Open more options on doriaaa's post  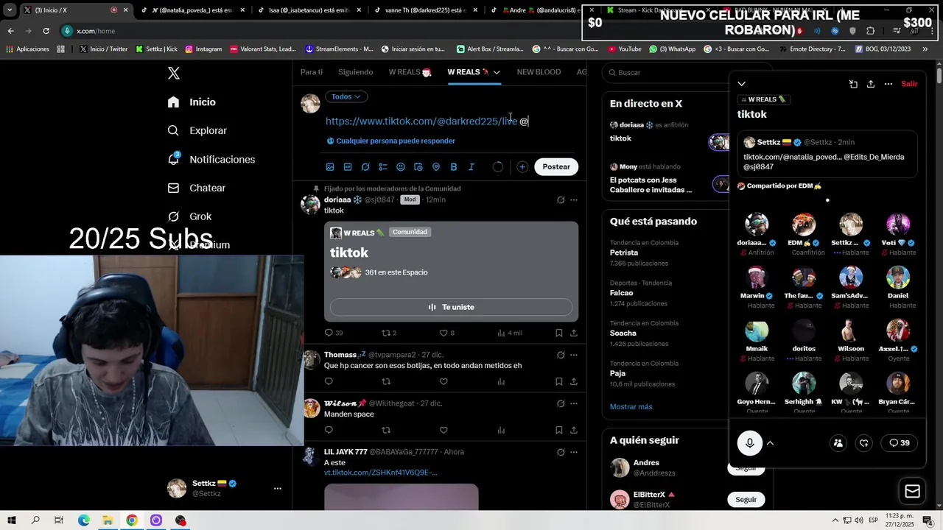tap(574, 199)
